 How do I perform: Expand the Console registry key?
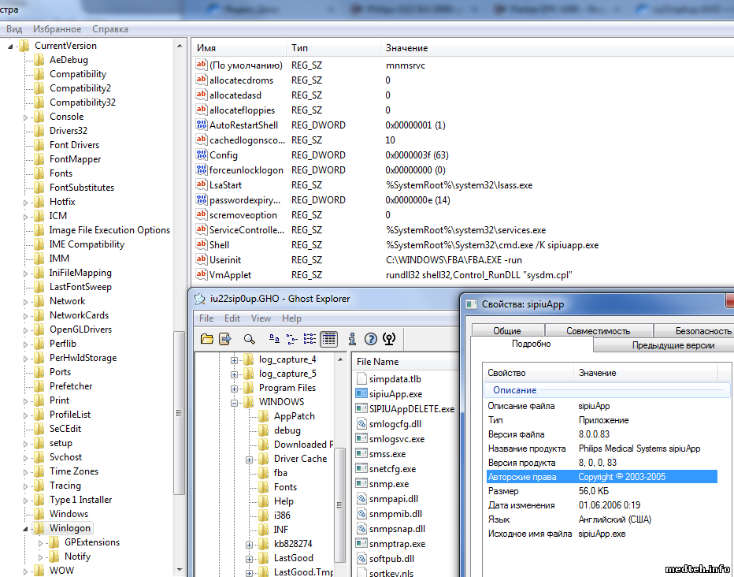click(x=26, y=117)
